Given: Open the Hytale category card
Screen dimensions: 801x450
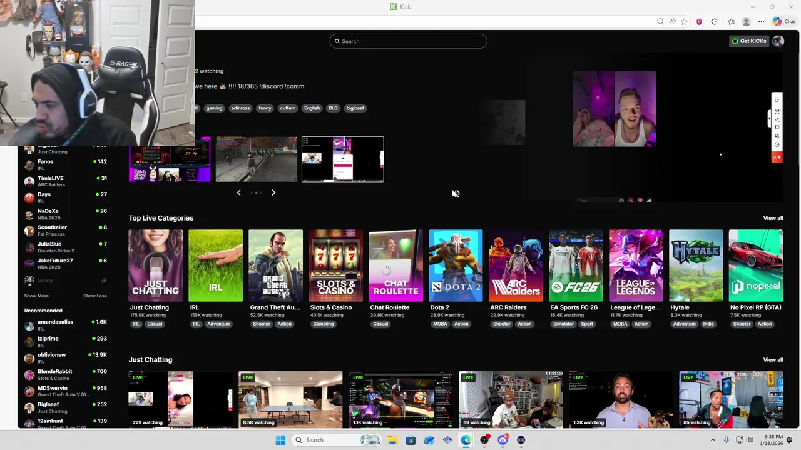Looking at the screenshot, I should coord(696,266).
